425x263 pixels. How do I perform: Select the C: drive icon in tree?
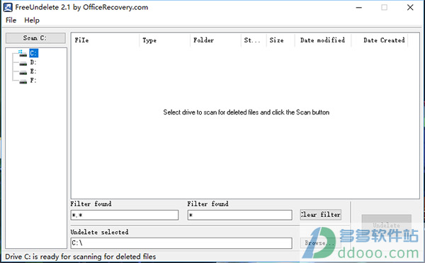pyautogui.click(x=23, y=53)
